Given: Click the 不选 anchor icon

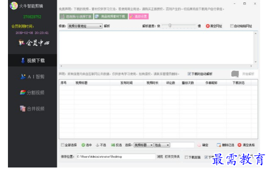Looking at the screenshot, I should click(x=97, y=145).
